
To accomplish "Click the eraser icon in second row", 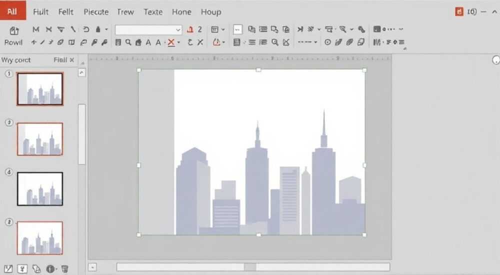I will [x=60, y=42].
